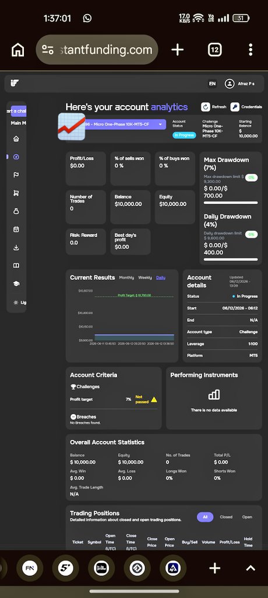Filter trading positions to Open

pyautogui.click(x=247, y=517)
